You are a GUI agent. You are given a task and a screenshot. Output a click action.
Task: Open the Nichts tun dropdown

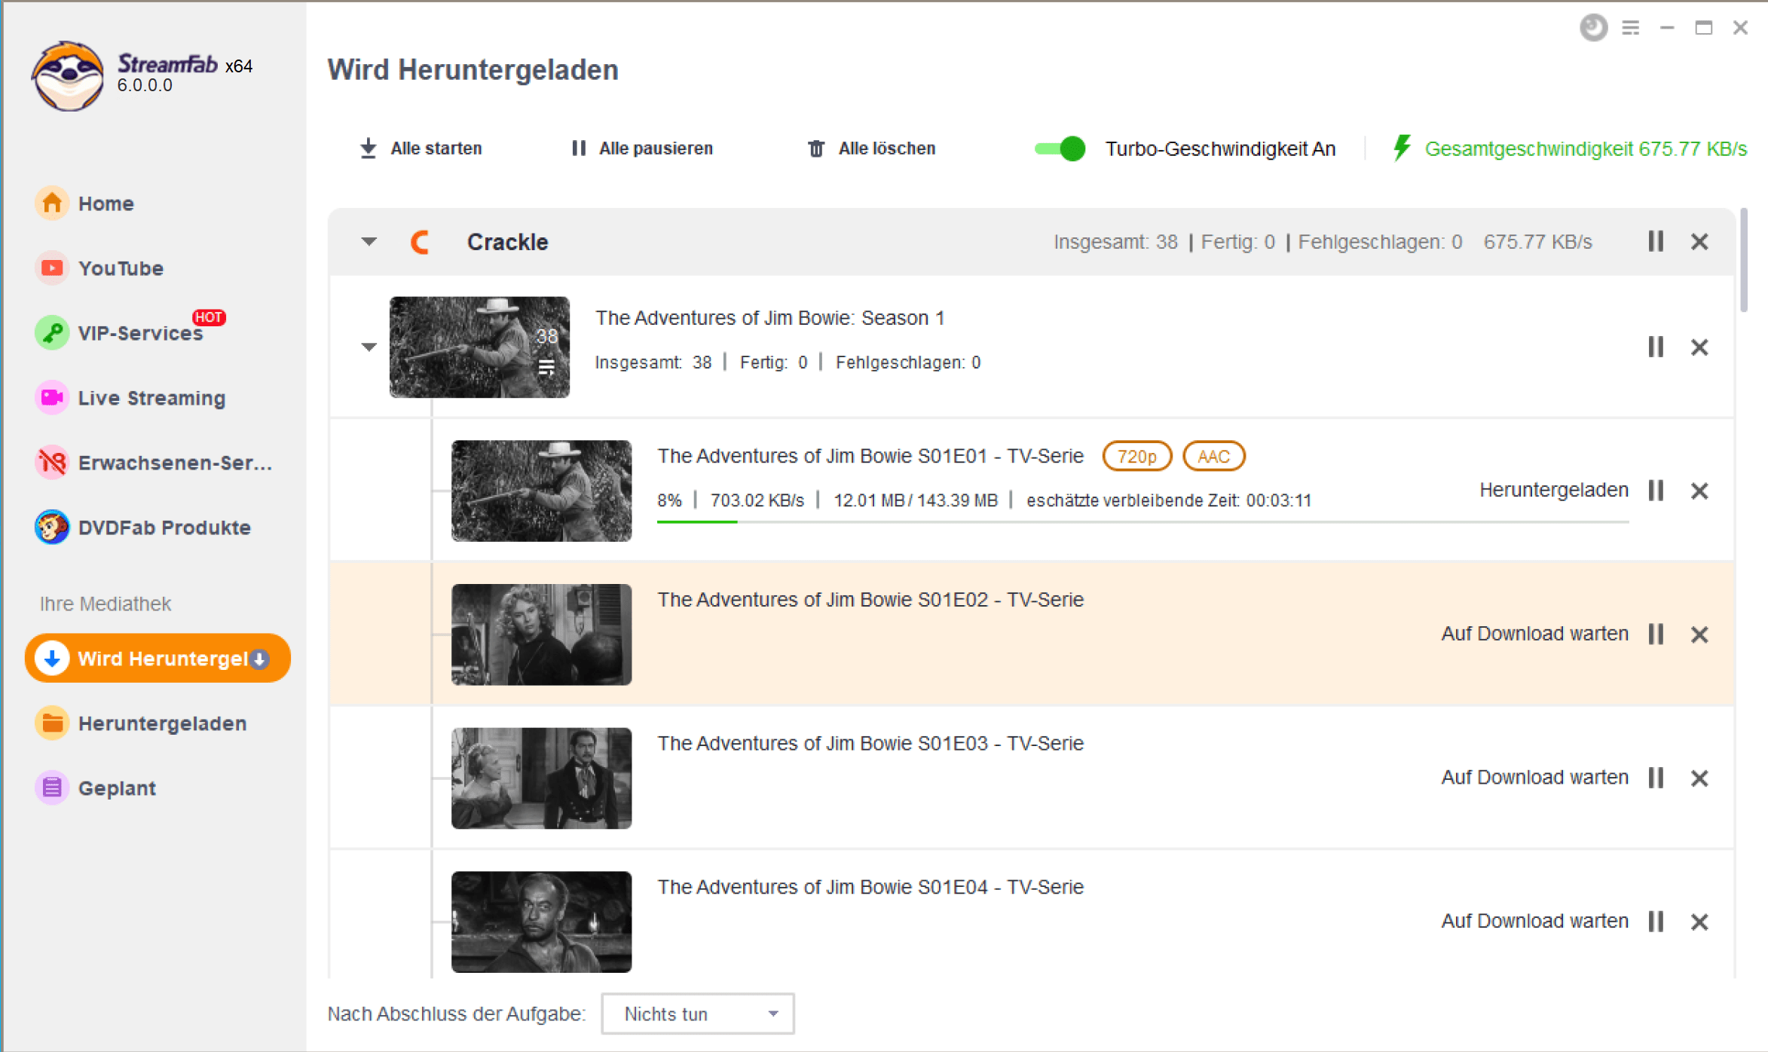click(698, 1014)
